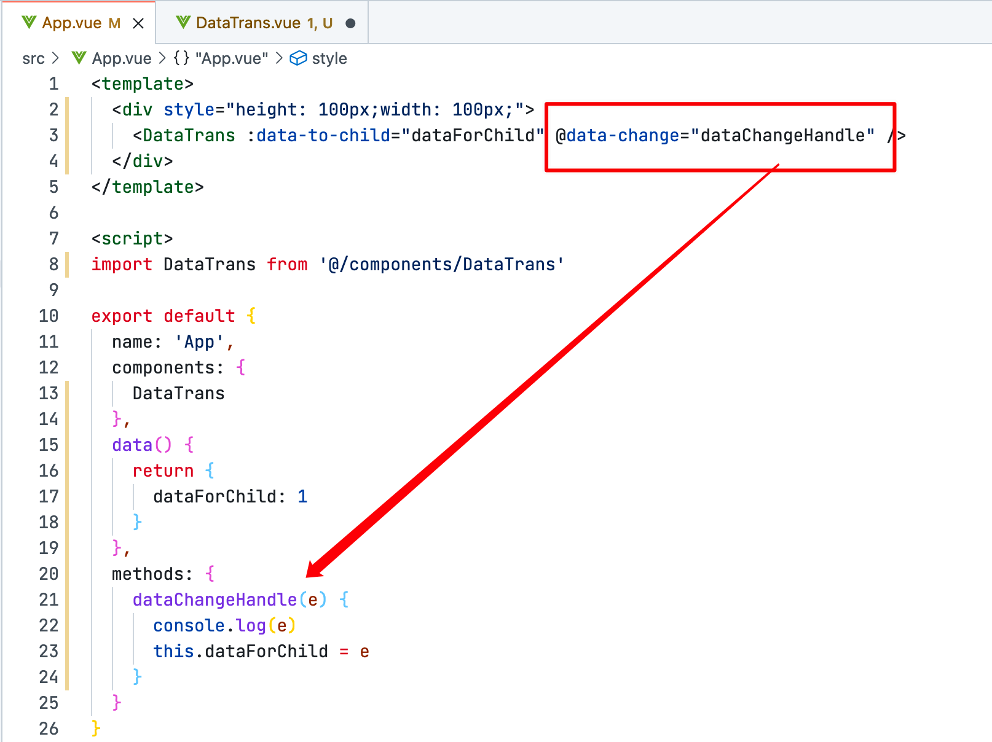Select the App.vue breadcrumb
The width and height of the screenshot is (992, 742).
pyautogui.click(x=122, y=58)
